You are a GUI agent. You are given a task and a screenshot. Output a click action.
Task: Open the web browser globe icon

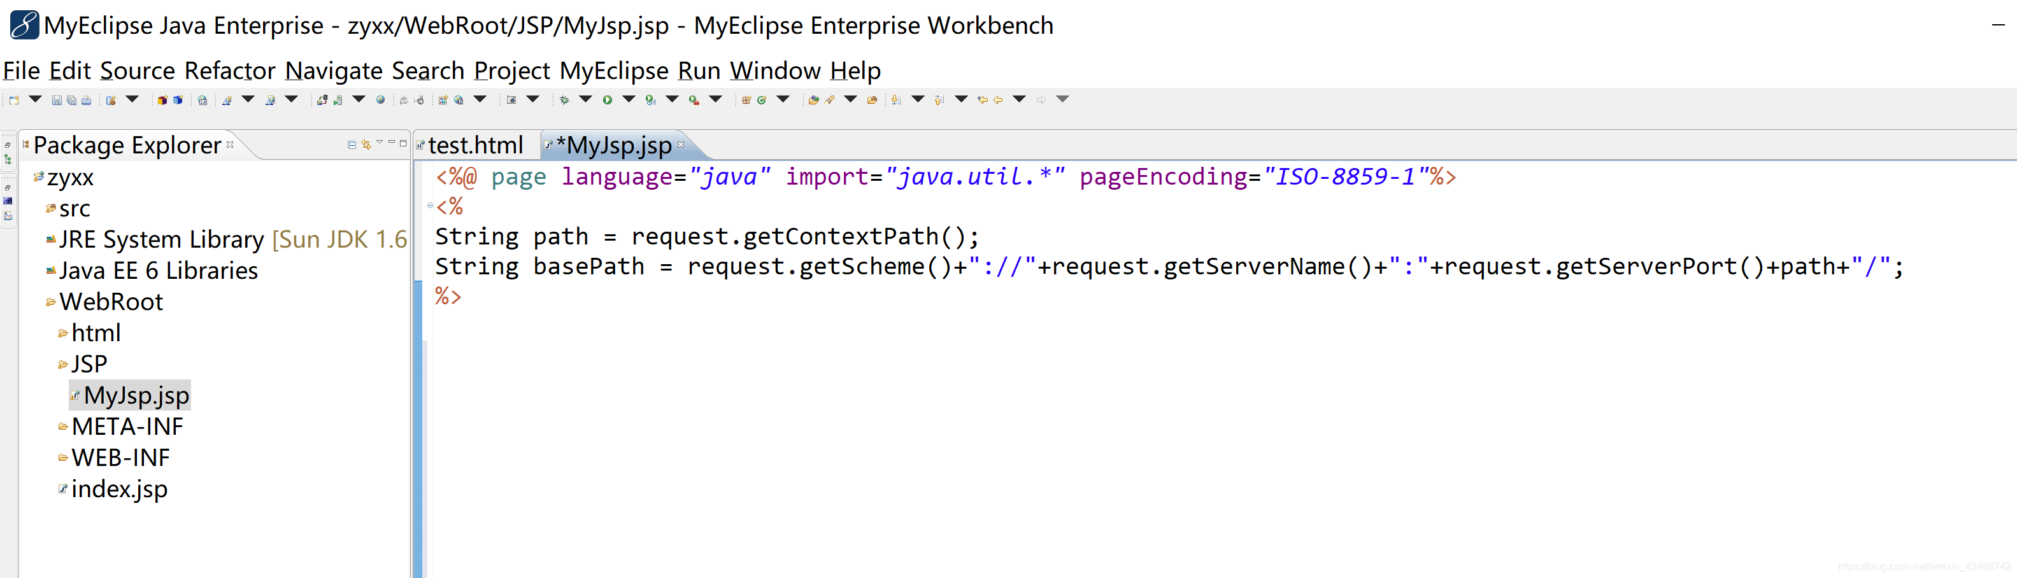(381, 100)
